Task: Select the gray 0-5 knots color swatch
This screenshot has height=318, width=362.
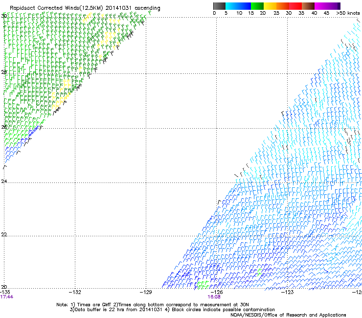Action: 219,6
